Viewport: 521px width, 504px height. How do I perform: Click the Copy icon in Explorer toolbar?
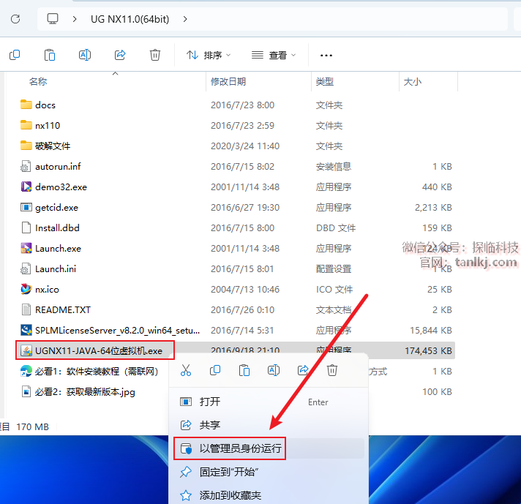point(15,55)
